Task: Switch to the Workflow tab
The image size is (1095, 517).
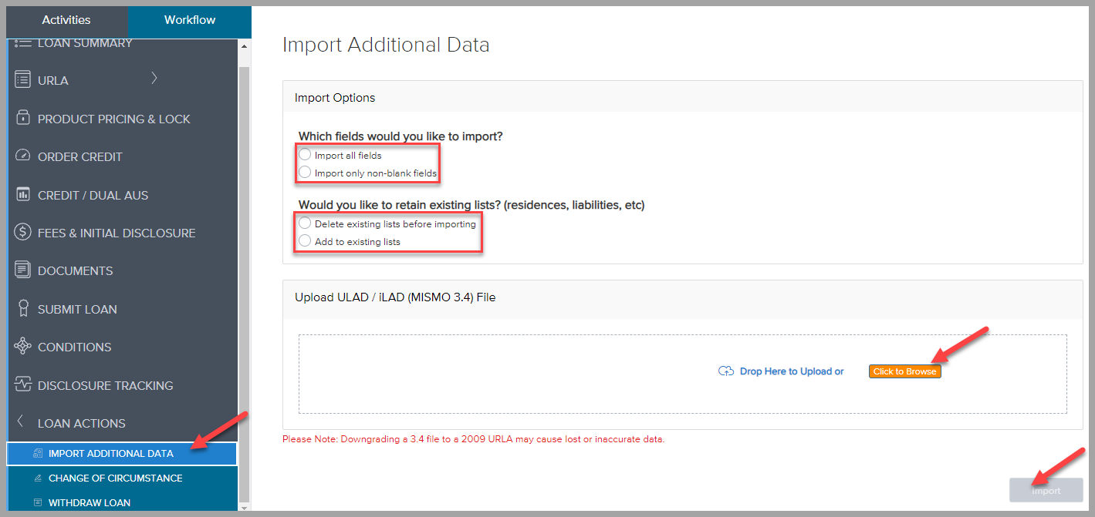Action: point(190,20)
